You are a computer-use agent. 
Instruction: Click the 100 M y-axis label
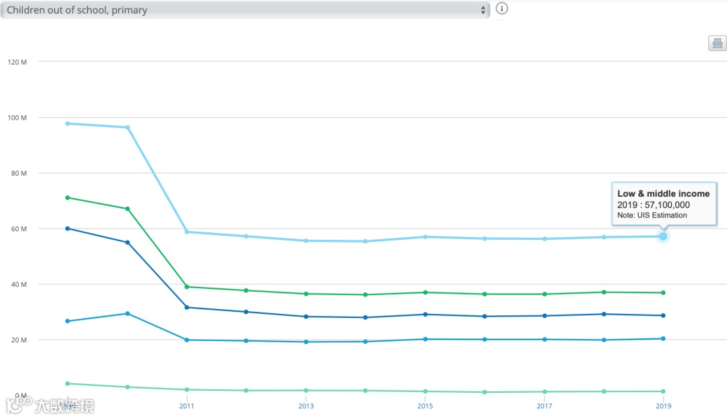tap(17, 118)
